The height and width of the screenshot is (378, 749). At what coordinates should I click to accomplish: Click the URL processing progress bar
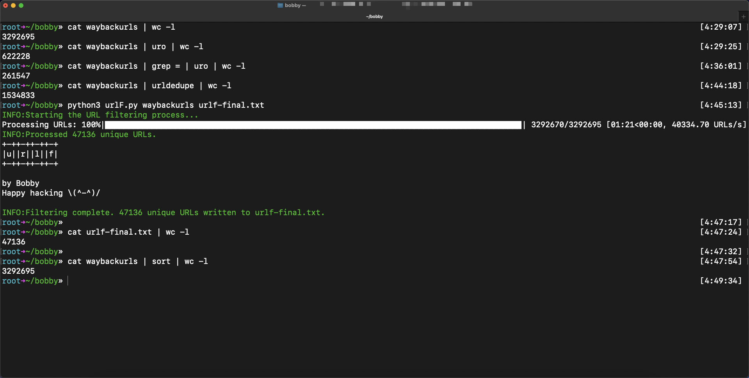click(x=313, y=125)
